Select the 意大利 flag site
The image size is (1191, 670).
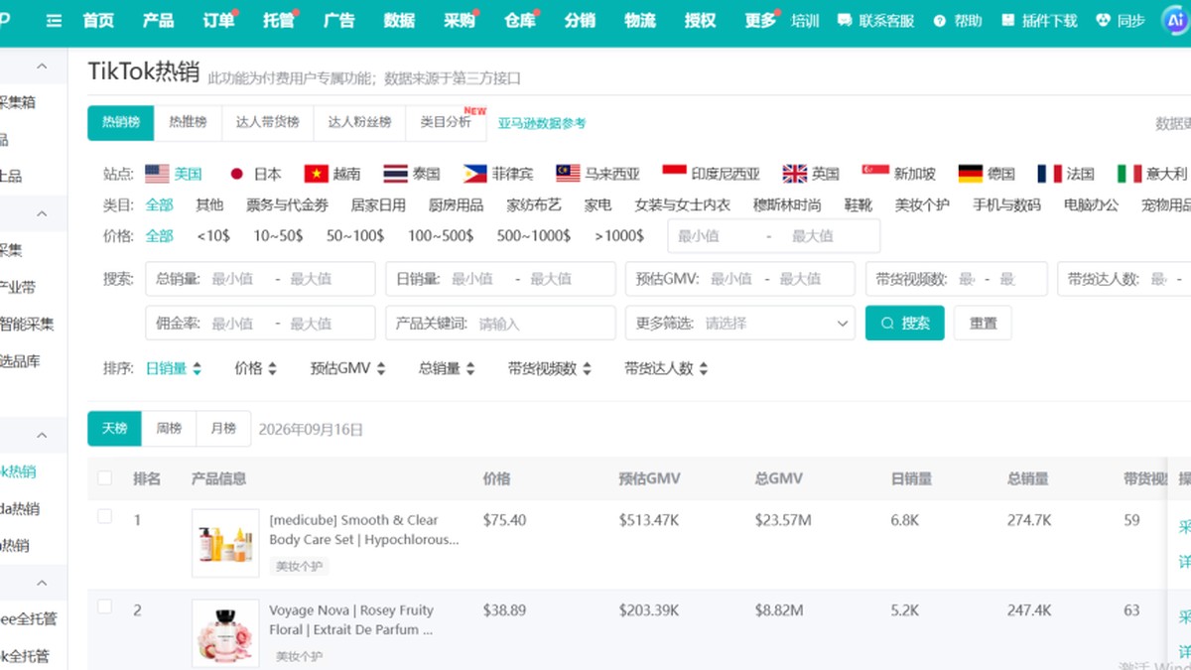pos(1129,174)
